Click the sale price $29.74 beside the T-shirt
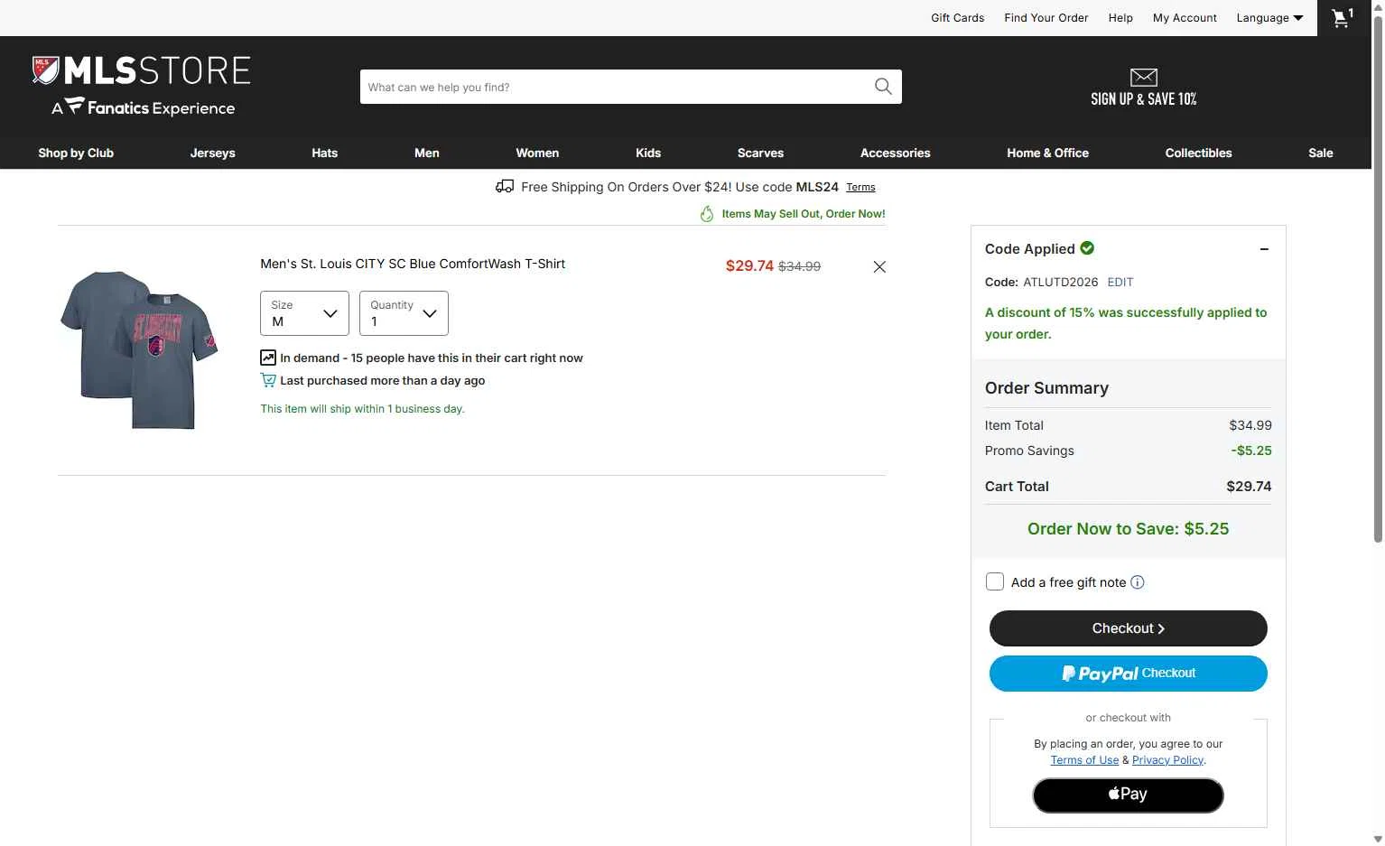1385x846 pixels. 749,265
